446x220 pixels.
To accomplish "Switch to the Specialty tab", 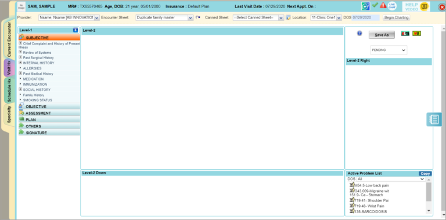I will tap(9, 114).
